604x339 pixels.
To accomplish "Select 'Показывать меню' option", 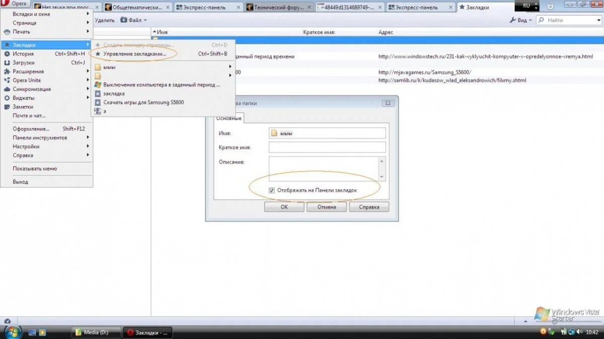I will click(x=47, y=169).
